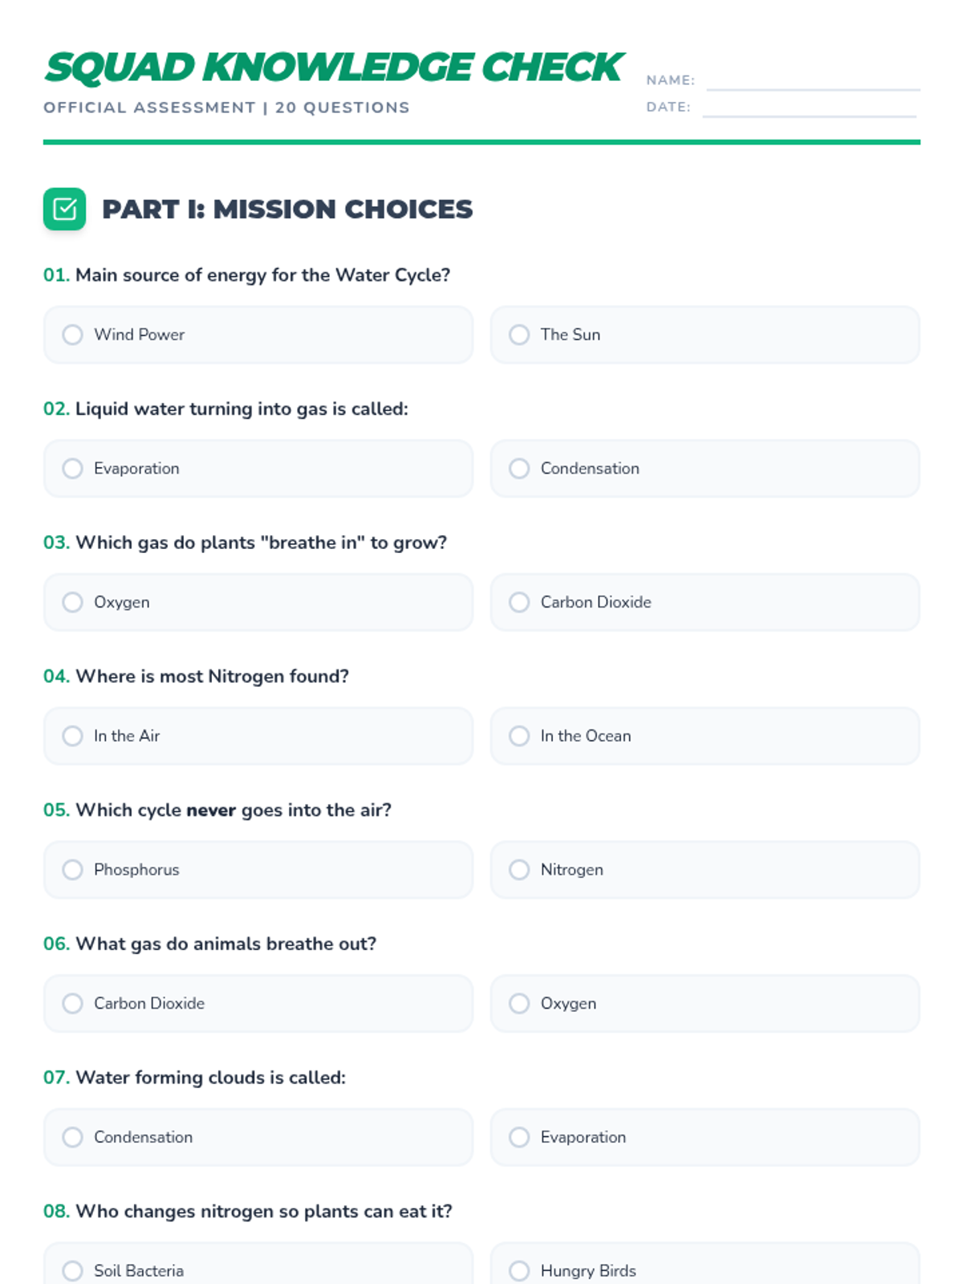Image resolution: width=963 pixels, height=1284 pixels.
Task: Select the Wind Power radio option
Action: coord(73,335)
